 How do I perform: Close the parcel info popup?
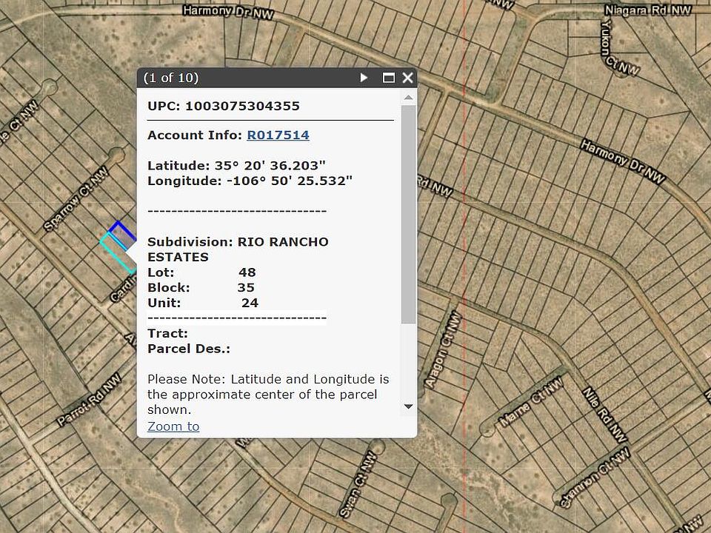click(x=407, y=78)
